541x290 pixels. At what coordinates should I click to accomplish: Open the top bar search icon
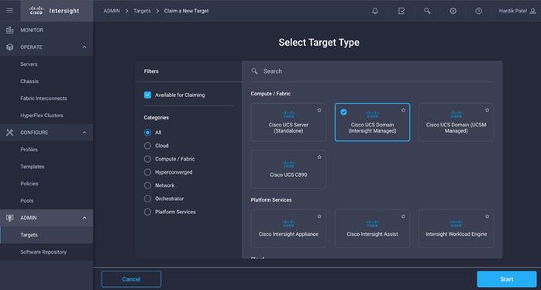click(x=427, y=11)
